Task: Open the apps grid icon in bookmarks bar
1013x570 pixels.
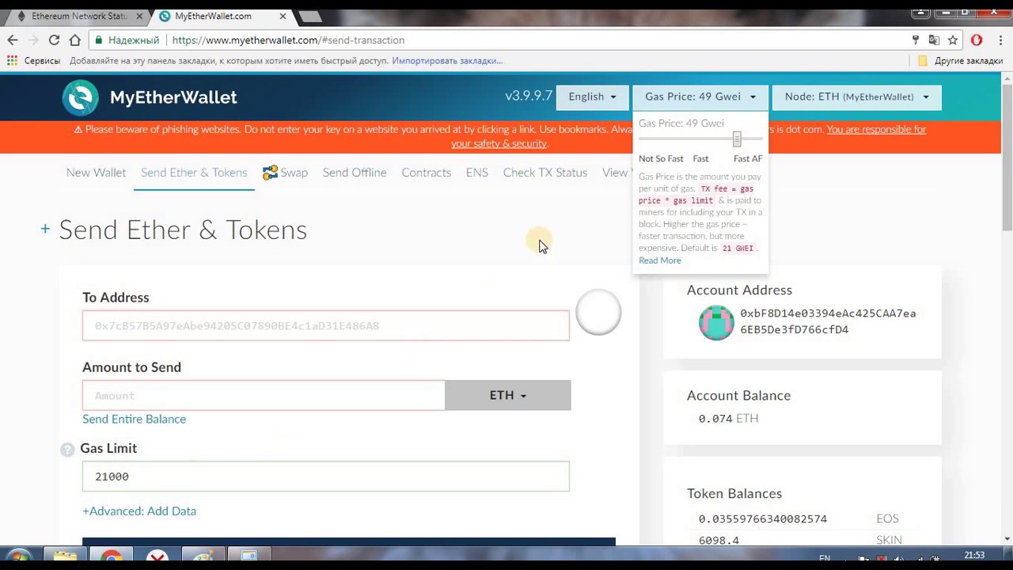Action: coord(12,60)
